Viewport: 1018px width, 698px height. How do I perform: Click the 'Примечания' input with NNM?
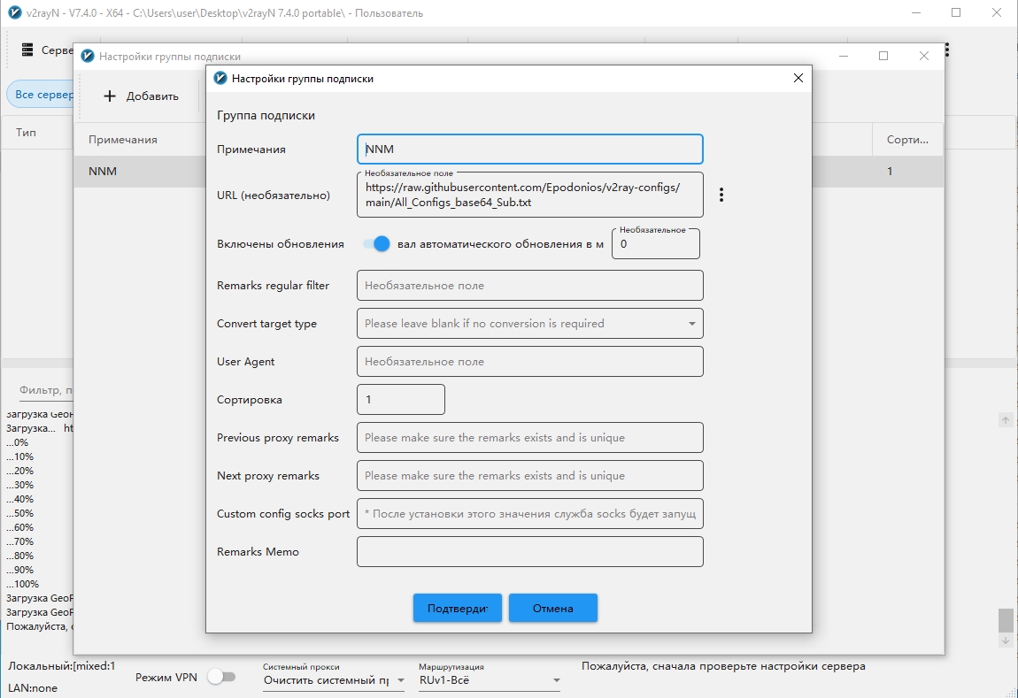pyautogui.click(x=529, y=150)
